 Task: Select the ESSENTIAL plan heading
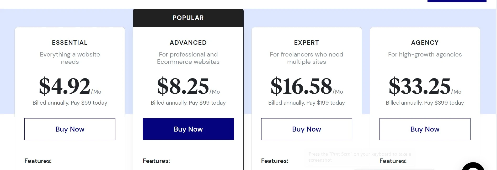tap(70, 43)
